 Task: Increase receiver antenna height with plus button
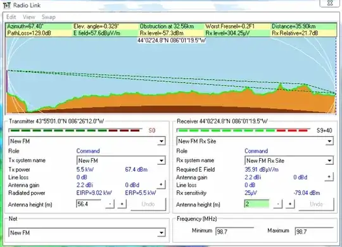[x=290, y=204]
